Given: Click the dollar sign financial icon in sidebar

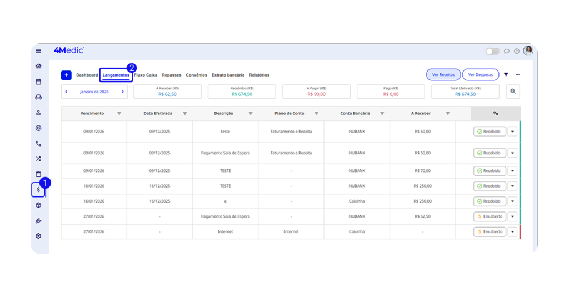Looking at the screenshot, I should tap(38, 190).
